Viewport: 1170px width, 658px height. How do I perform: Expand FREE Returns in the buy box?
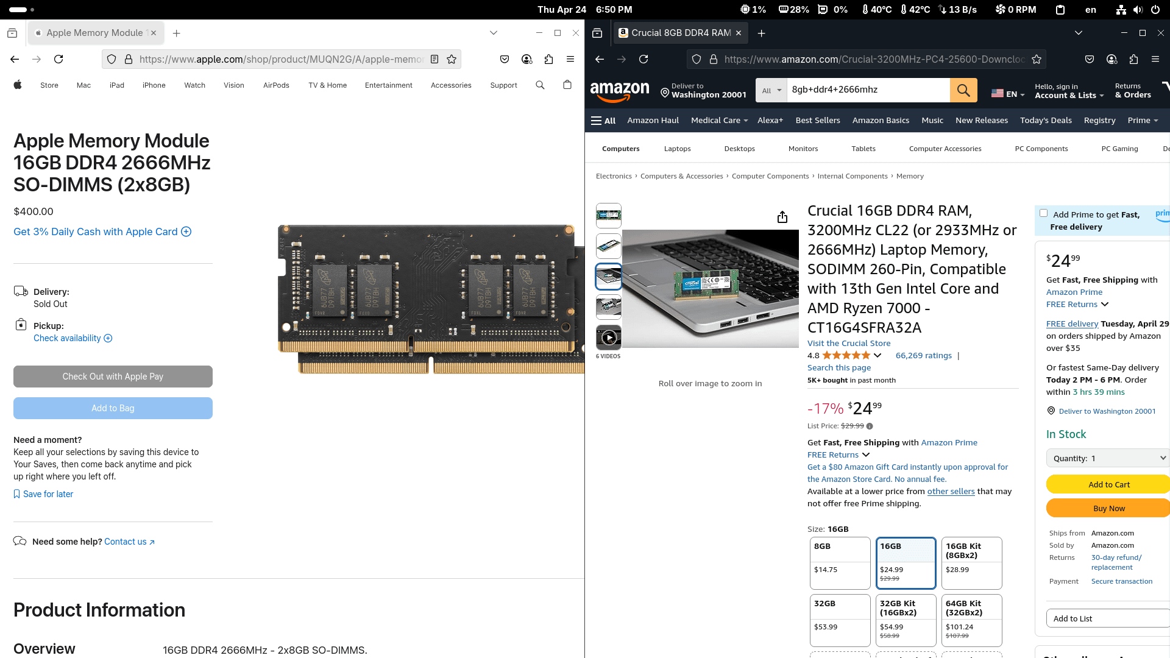pos(1077,305)
